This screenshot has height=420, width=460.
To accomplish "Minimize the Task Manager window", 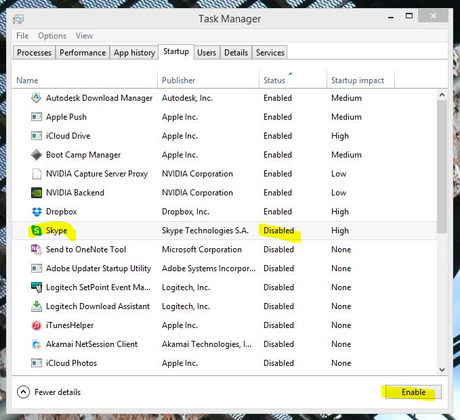I will [x=390, y=17].
